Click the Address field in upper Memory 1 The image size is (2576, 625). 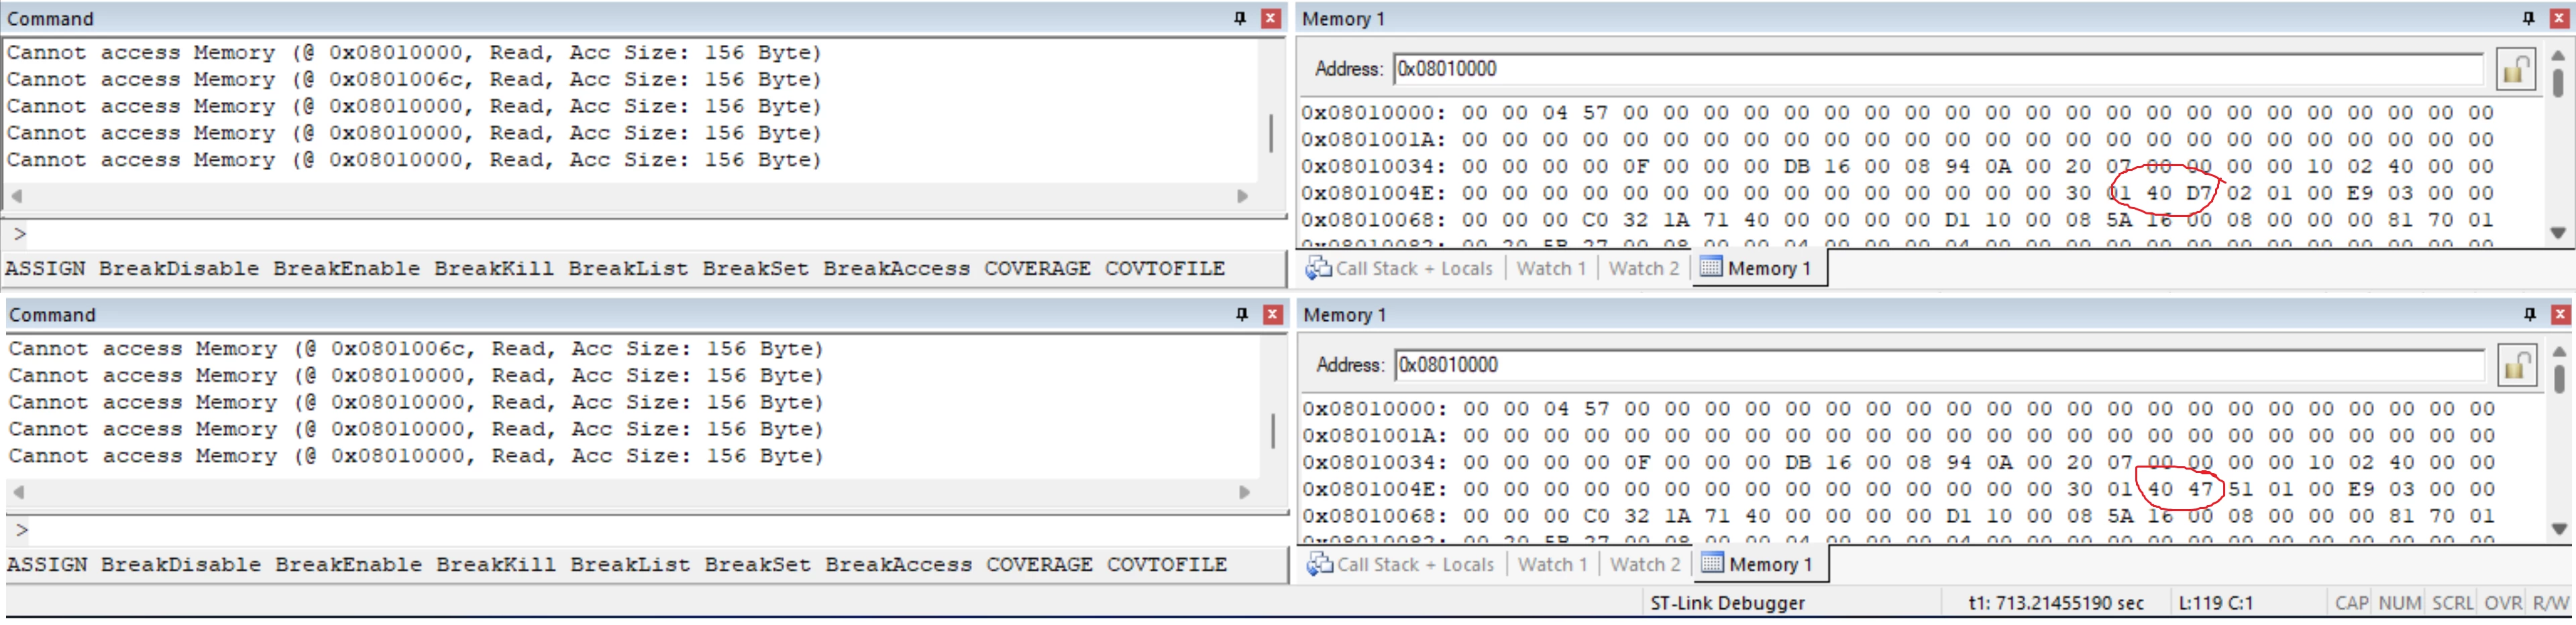[x=1938, y=69]
